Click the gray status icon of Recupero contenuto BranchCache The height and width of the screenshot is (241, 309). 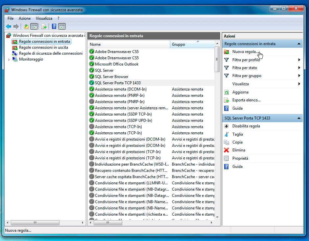click(x=92, y=170)
